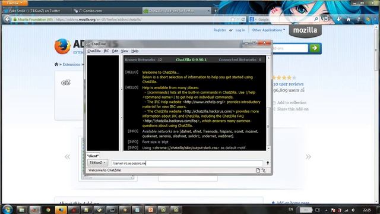Click the page icon in ChatZilla status bar
This screenshot has height=214, width=380.
pyautogui.click(x=258, y=171)
